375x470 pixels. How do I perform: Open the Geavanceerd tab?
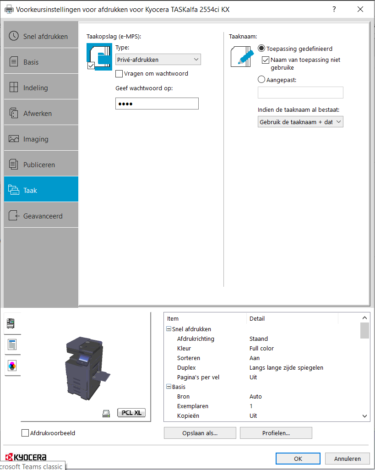pos(41,216)
